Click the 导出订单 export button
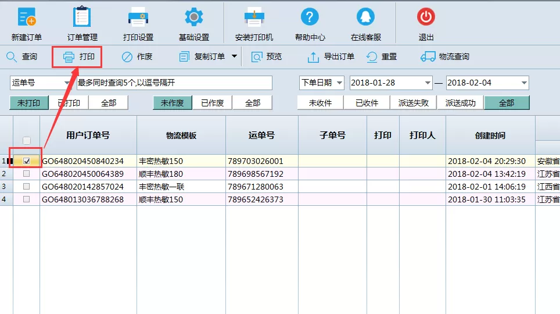 click(331, 56)
